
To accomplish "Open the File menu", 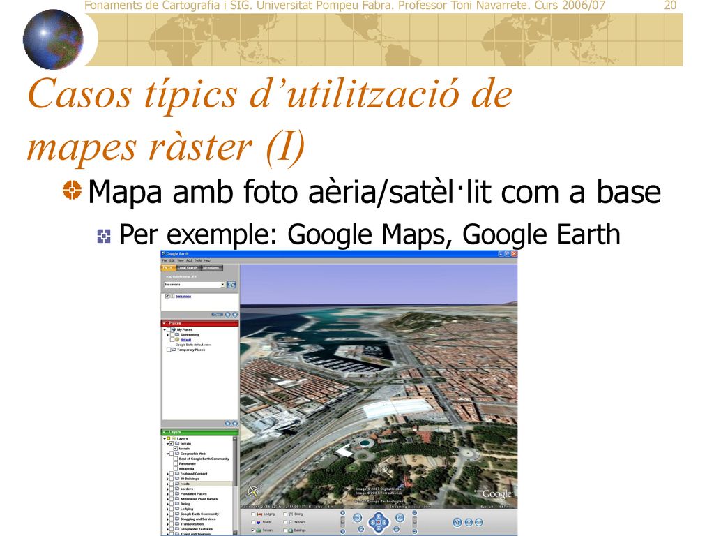I will click(165, 260).
